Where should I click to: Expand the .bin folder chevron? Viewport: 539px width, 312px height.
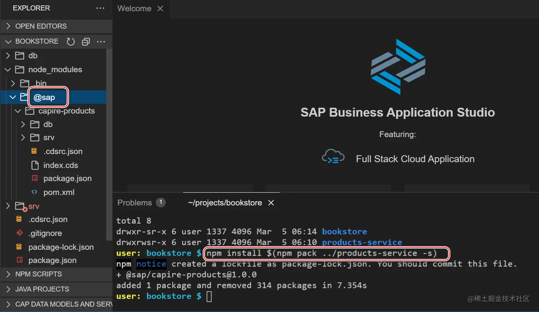click(x=13, y=83)
